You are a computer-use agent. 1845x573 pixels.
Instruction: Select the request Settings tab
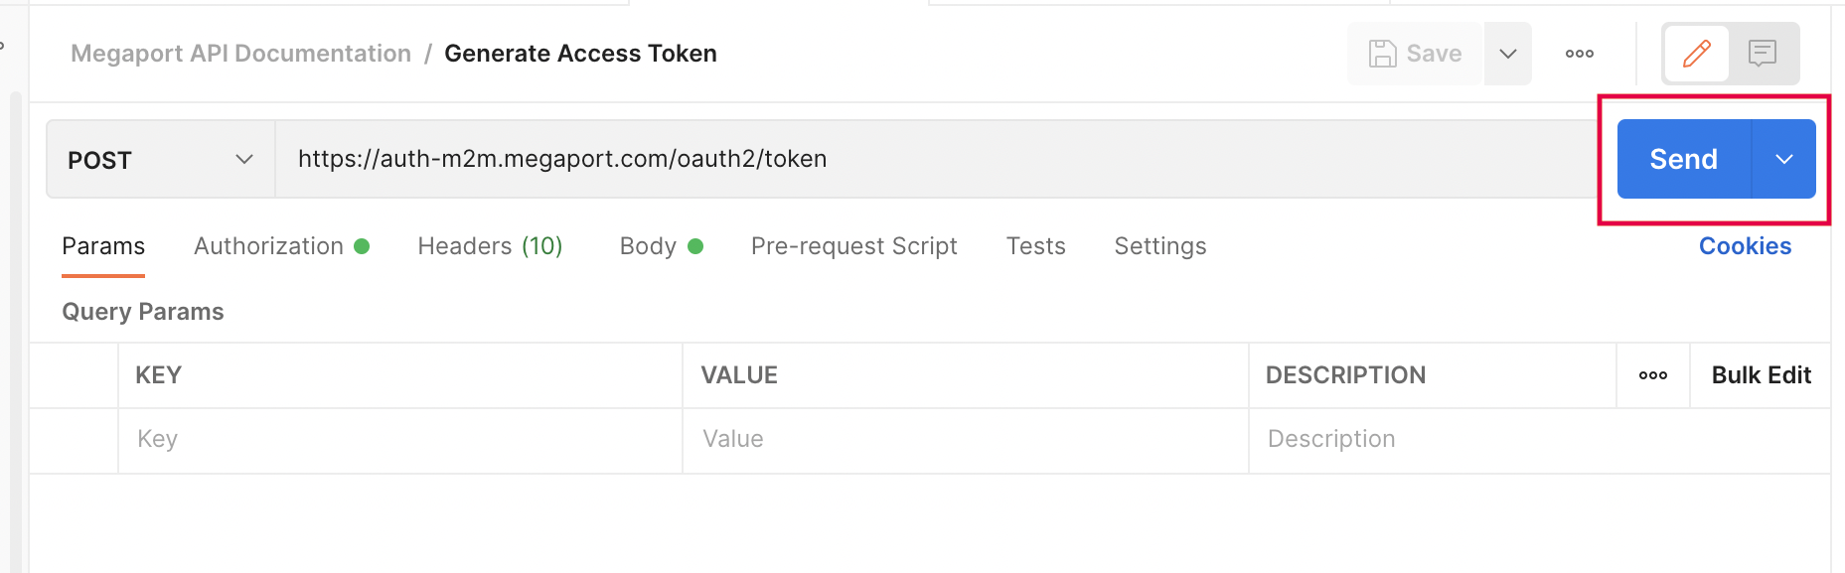(x=1159, y=245)
